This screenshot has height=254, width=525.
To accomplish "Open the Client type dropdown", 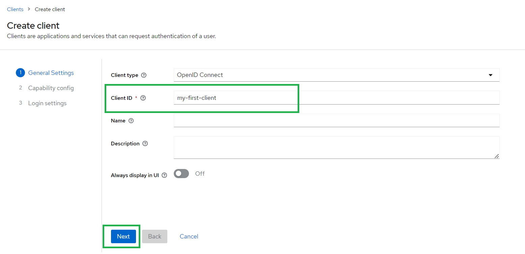I will pyautogui.click(x=336, y=75).
